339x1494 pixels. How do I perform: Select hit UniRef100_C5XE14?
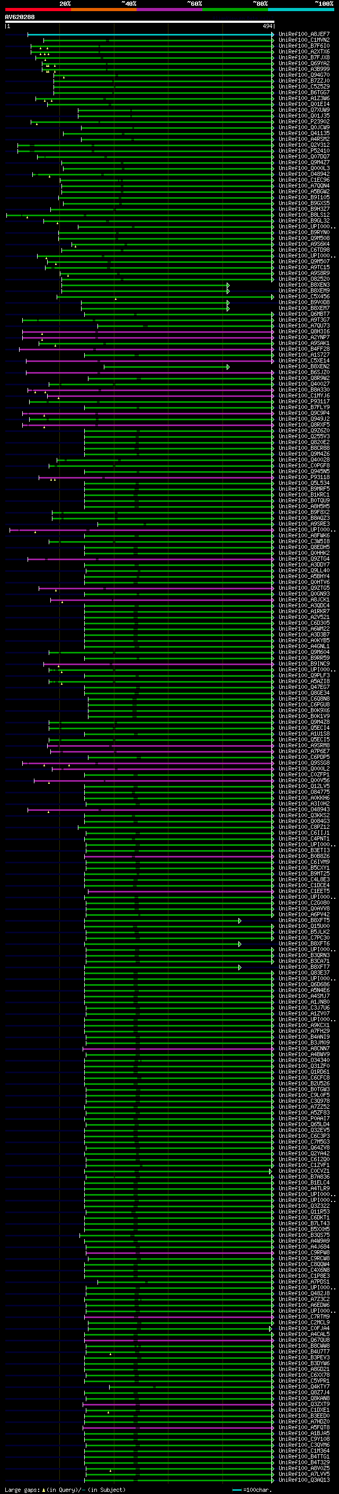[304, 361]
